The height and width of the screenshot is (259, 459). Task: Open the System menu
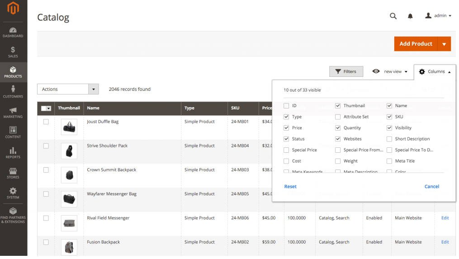(13, 193)
